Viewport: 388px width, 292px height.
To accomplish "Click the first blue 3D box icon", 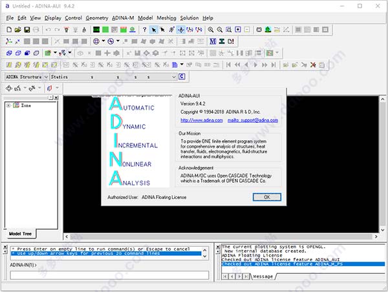I will coord(9,53).
